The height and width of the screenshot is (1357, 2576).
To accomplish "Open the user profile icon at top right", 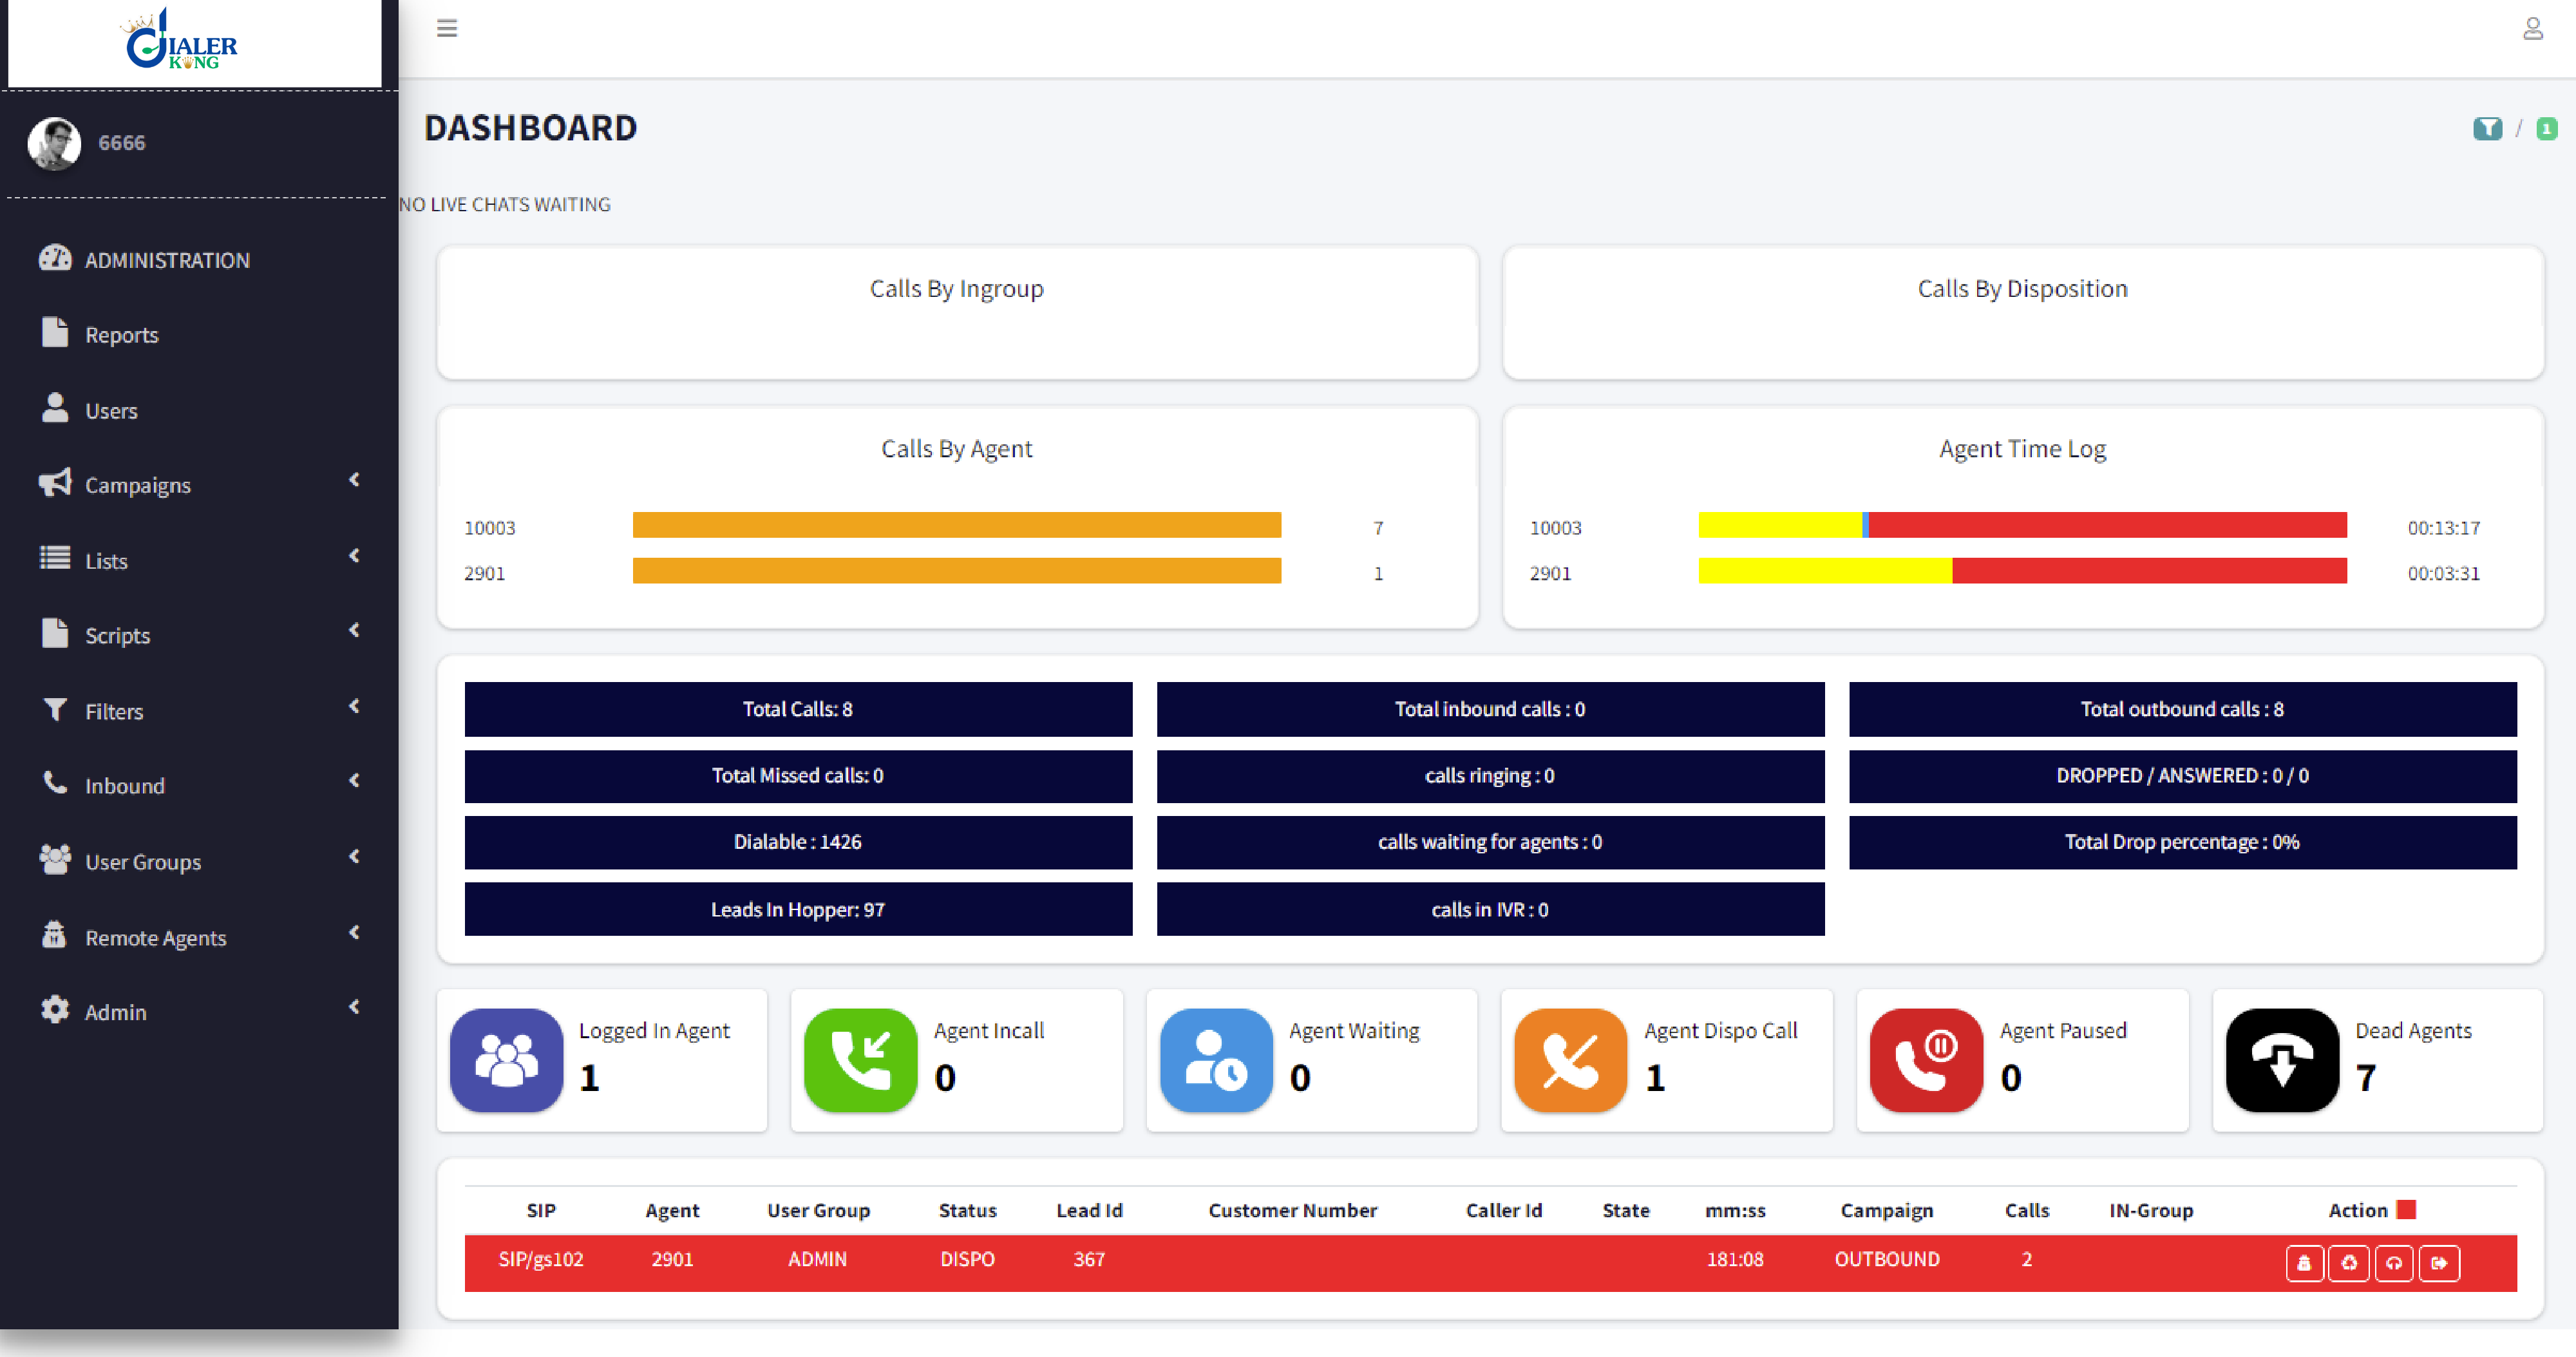I will click(2534, 29).
